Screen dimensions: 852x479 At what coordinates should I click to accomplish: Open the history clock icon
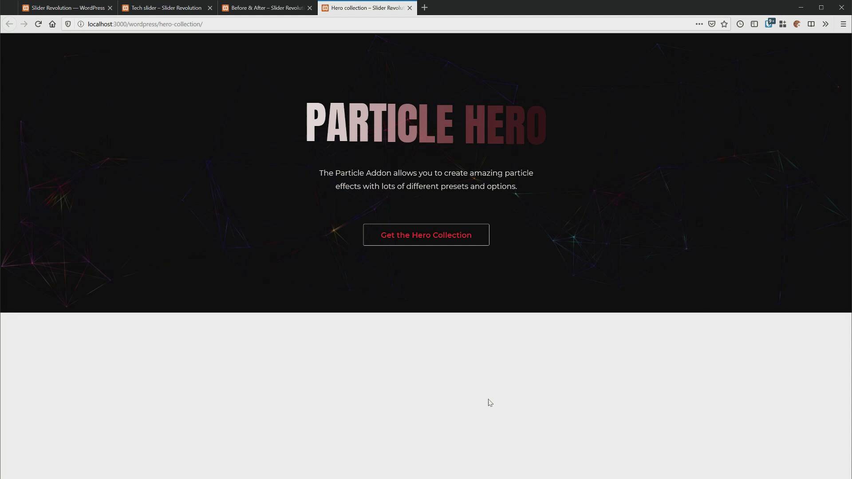pos(740,24)
